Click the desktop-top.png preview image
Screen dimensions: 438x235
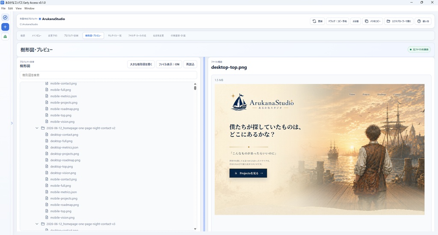(320, 149)
